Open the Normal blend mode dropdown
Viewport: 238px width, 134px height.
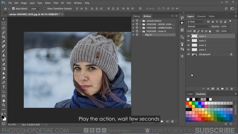[198, 26]
